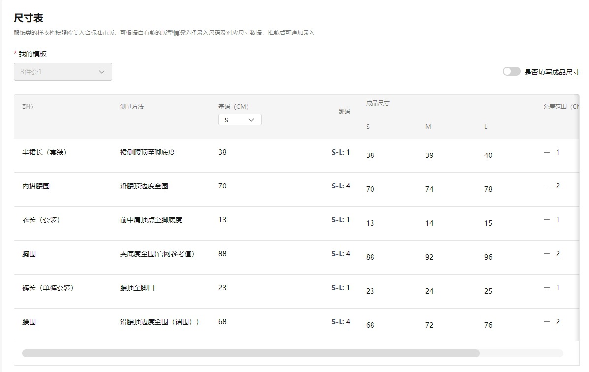Image resolution: width=589 pixels, height=372 pixels.
Task: Click the 腰围 row label
Action: [x=29, y=322]
